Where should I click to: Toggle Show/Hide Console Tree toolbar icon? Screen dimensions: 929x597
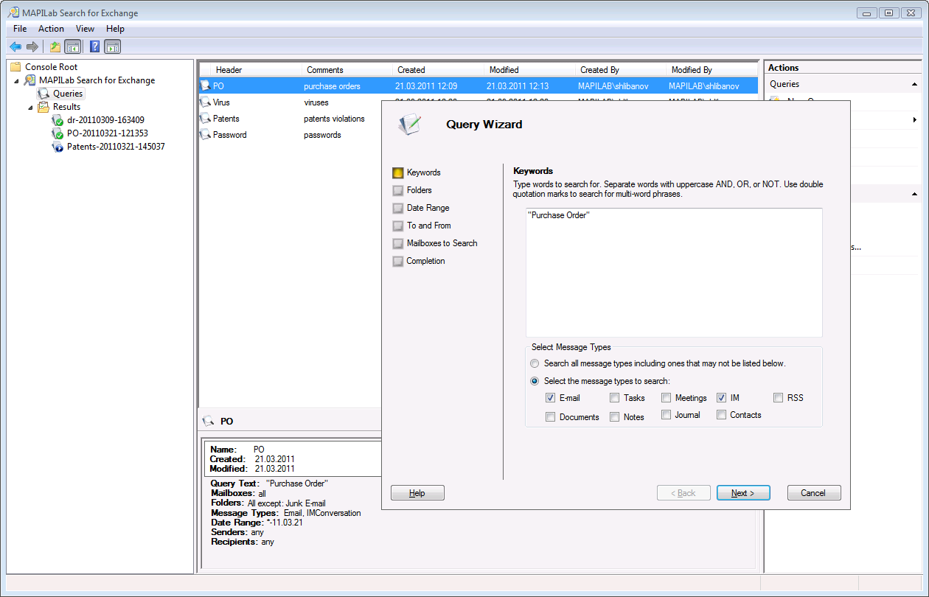72,47
